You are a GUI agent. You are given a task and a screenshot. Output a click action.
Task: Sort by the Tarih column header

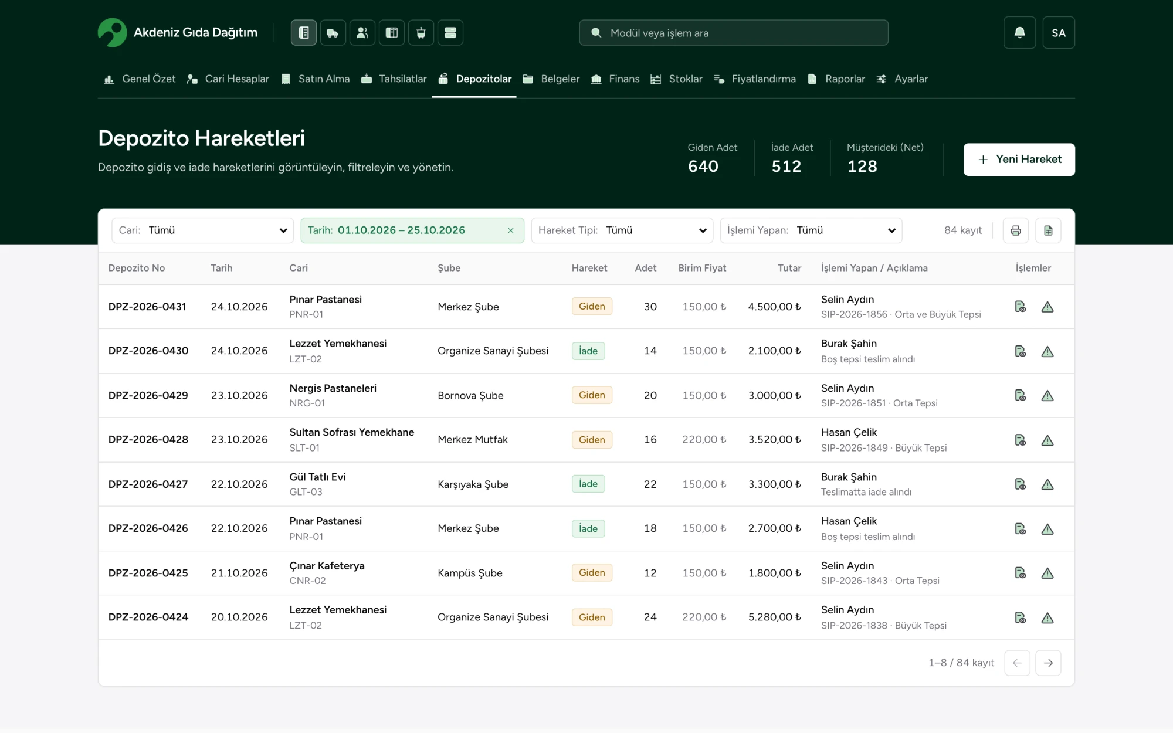point(222,268)
